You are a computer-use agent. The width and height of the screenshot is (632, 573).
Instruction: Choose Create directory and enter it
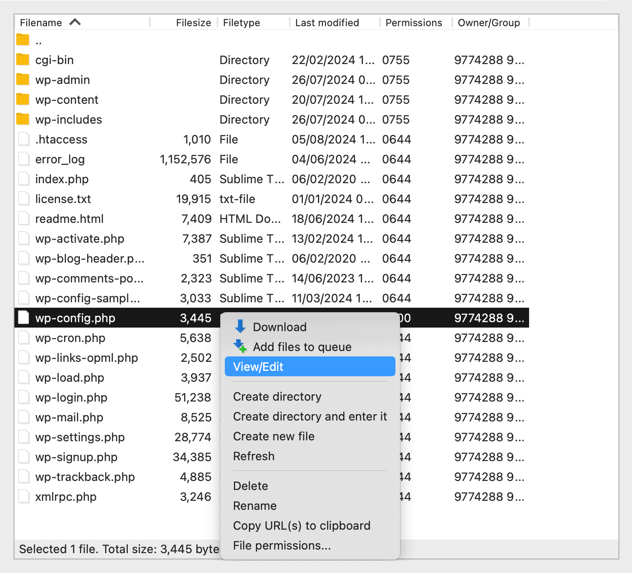[x=310, y=416]
